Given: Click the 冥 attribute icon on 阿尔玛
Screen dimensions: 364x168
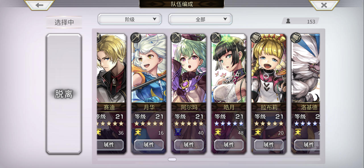Looking at the screenshot, I should tap(178, 132).
